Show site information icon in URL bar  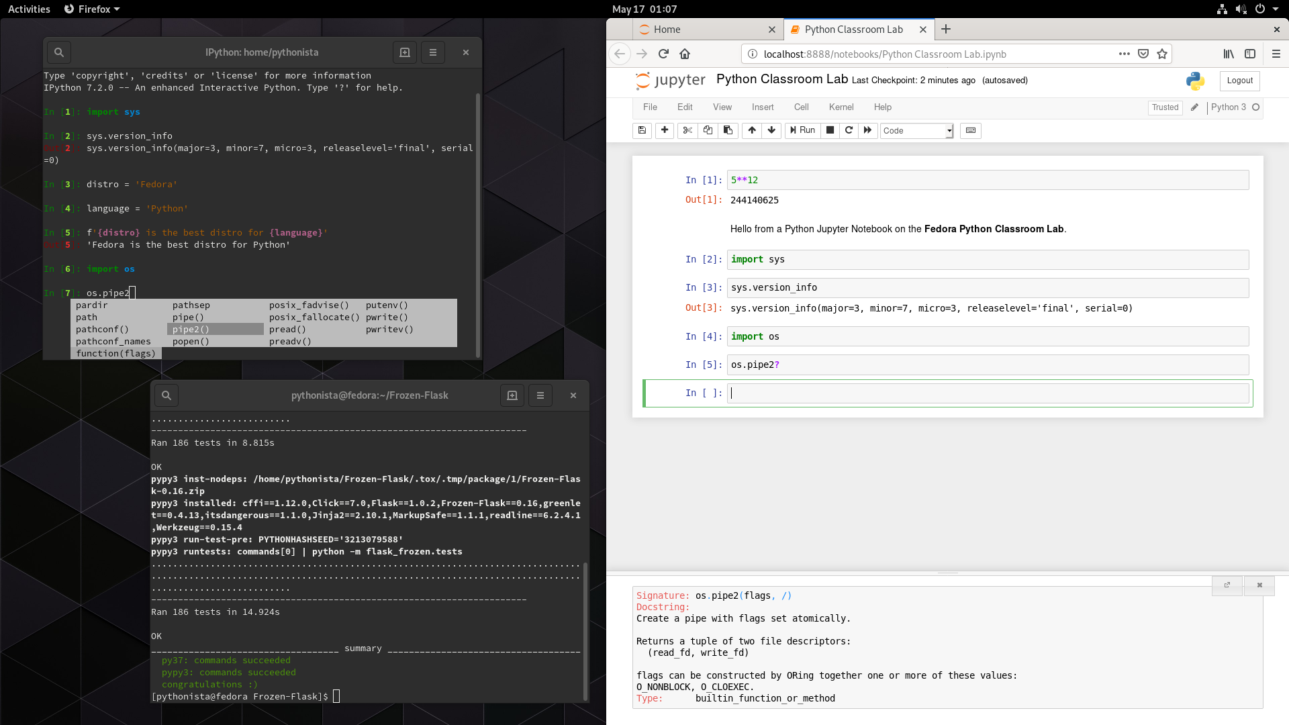[x=753, y=54]
